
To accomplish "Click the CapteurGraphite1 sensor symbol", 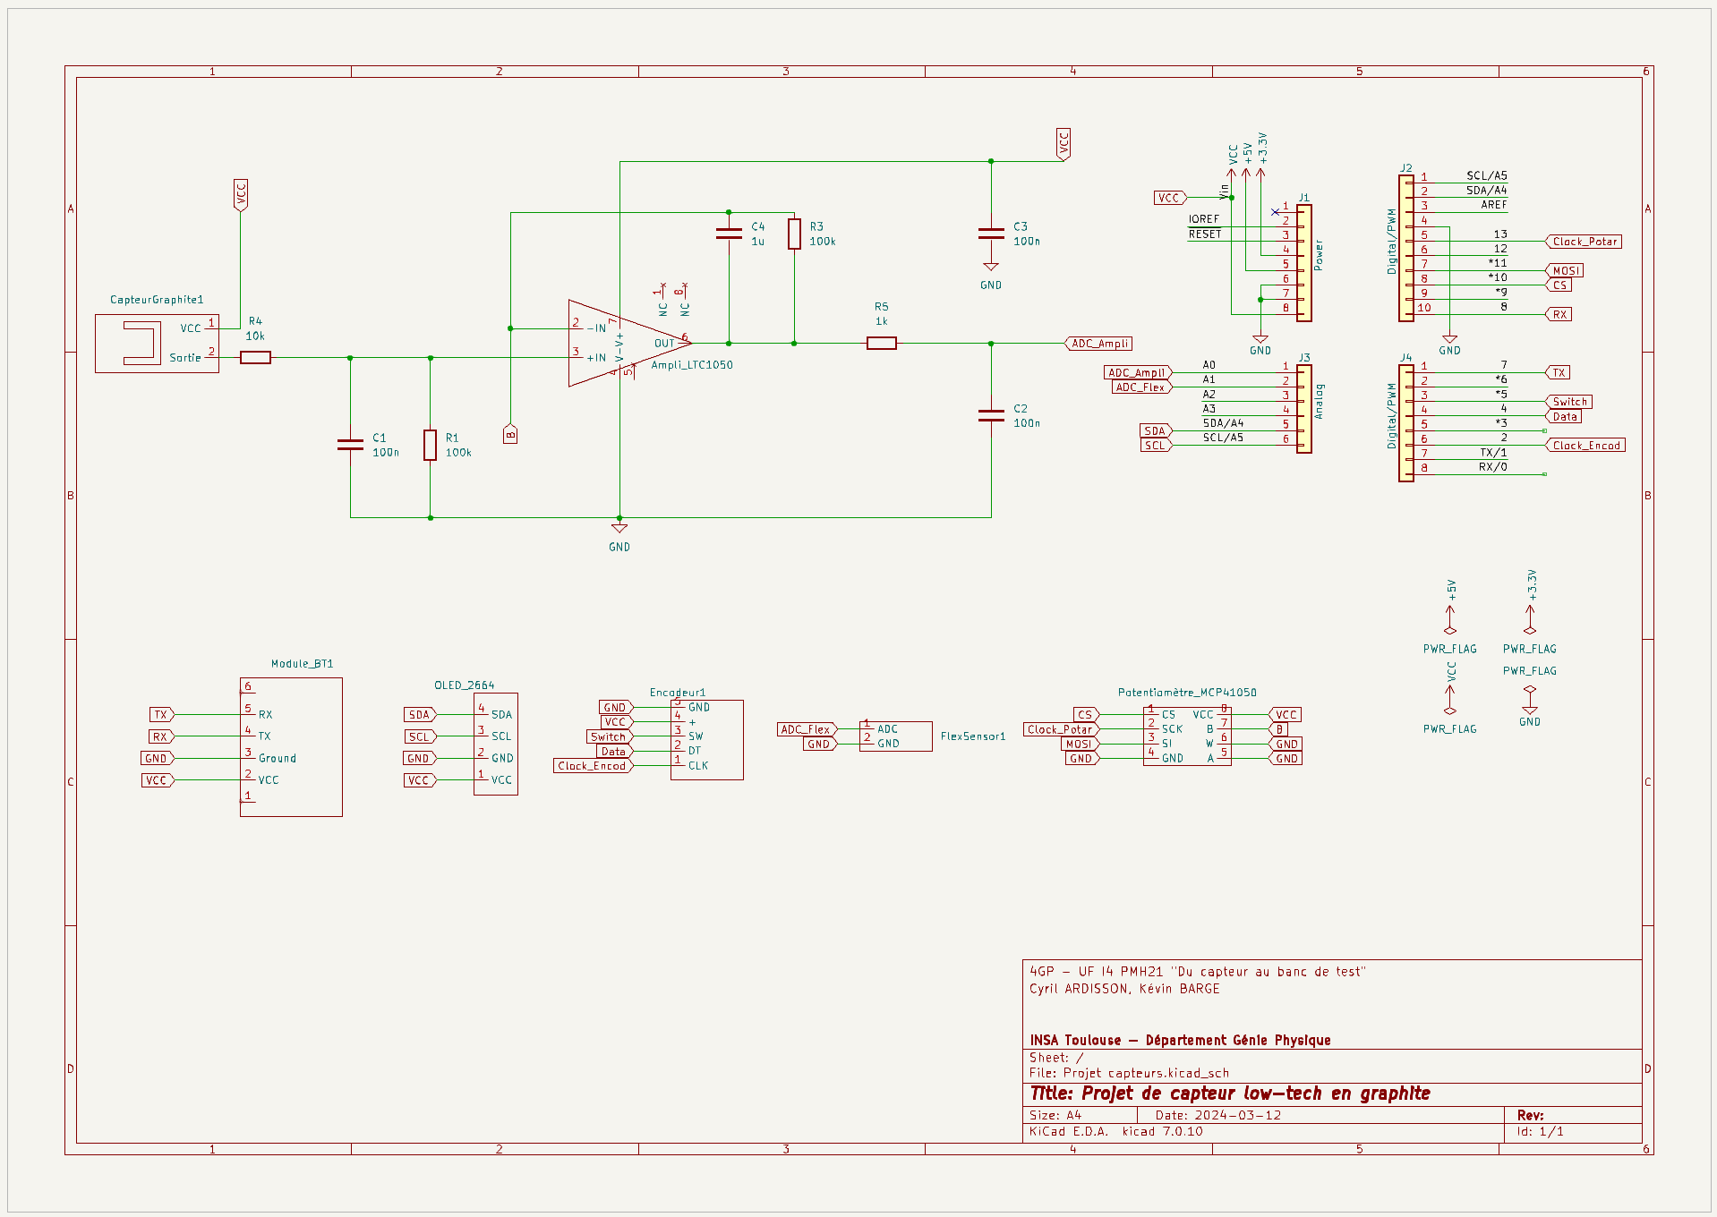I will tap(157, 343).
